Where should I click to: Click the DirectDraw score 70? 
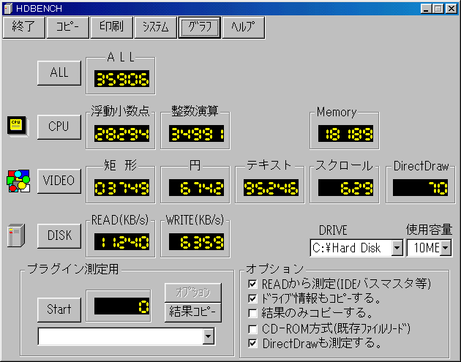click(x=421, y=187)
